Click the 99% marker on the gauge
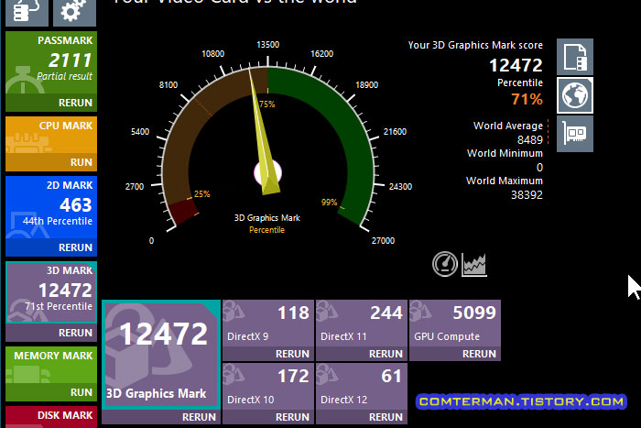 click(x=329, y=203)
